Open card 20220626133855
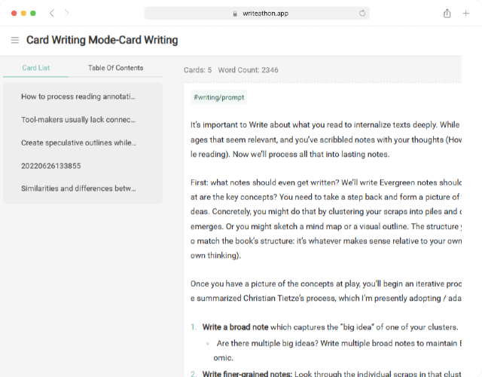 point(51,166)
